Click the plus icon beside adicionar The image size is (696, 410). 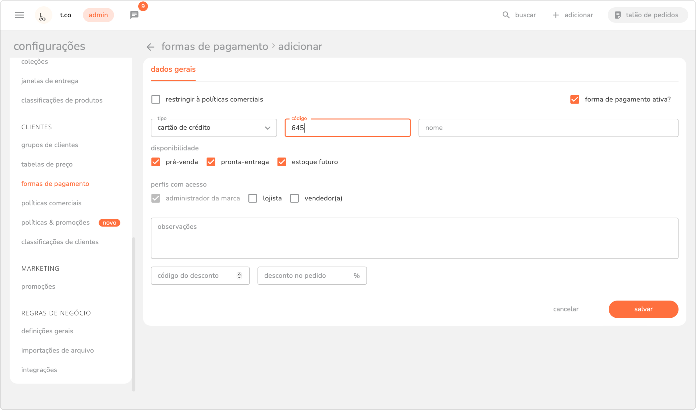(556, 15)
